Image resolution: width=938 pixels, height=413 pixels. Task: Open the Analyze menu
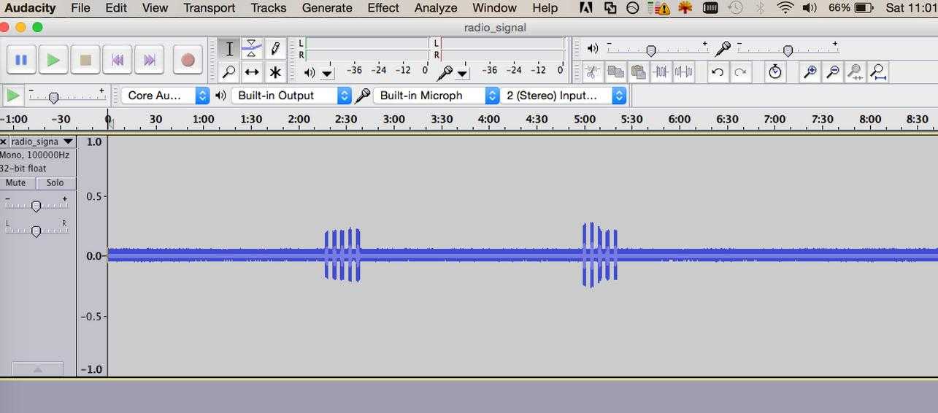(436, 8)
